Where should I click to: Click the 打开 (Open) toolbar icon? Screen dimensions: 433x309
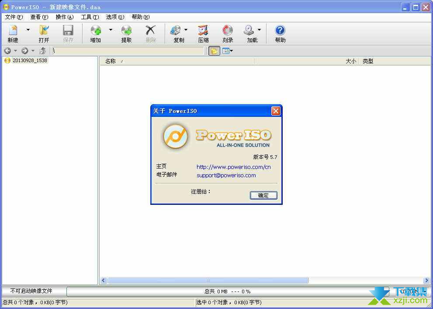pos(44,31)
